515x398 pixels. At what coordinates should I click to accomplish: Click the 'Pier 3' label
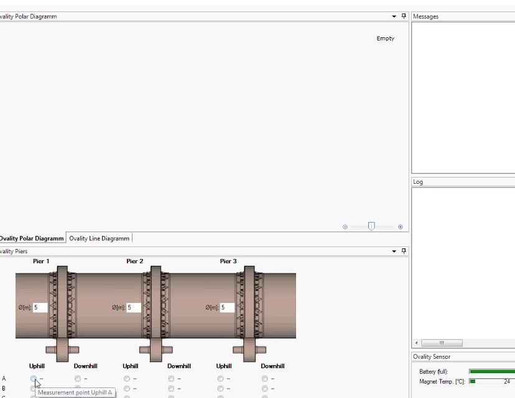pos(228,261)
